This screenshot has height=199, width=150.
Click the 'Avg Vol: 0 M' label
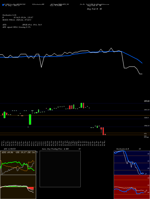(94, 5)
